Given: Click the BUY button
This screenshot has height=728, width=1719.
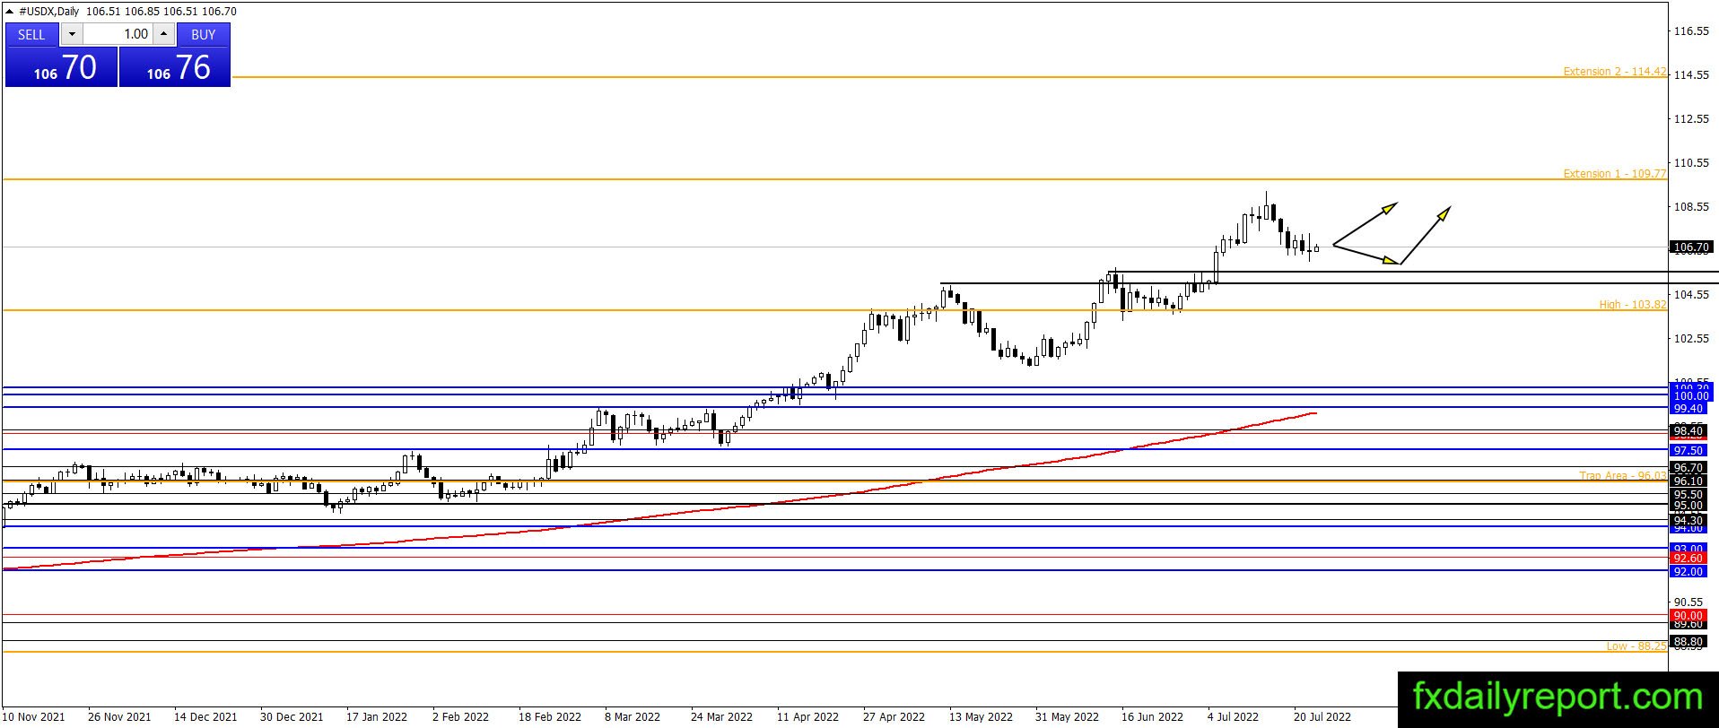Looking at the screenshot, I should 204,34.
